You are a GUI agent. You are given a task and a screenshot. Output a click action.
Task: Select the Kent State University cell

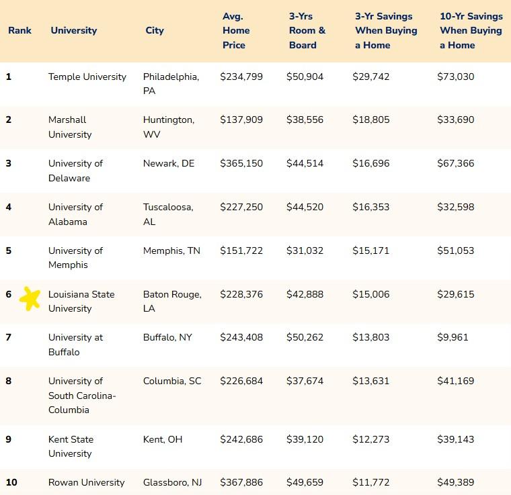click(x=71, y=446)
